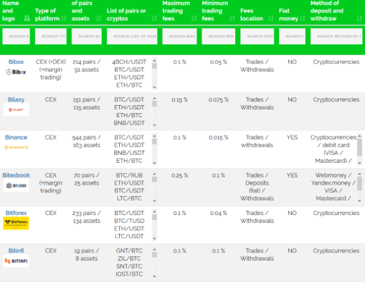Click down arrow of Bilaxy pairs list
The height and width of the screenshot is (282, 365).
pyautogui.click(x=154, y=125)
